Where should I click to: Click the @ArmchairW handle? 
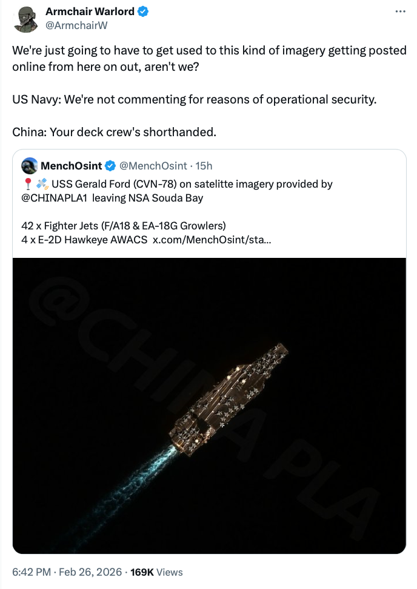[70, 25]
